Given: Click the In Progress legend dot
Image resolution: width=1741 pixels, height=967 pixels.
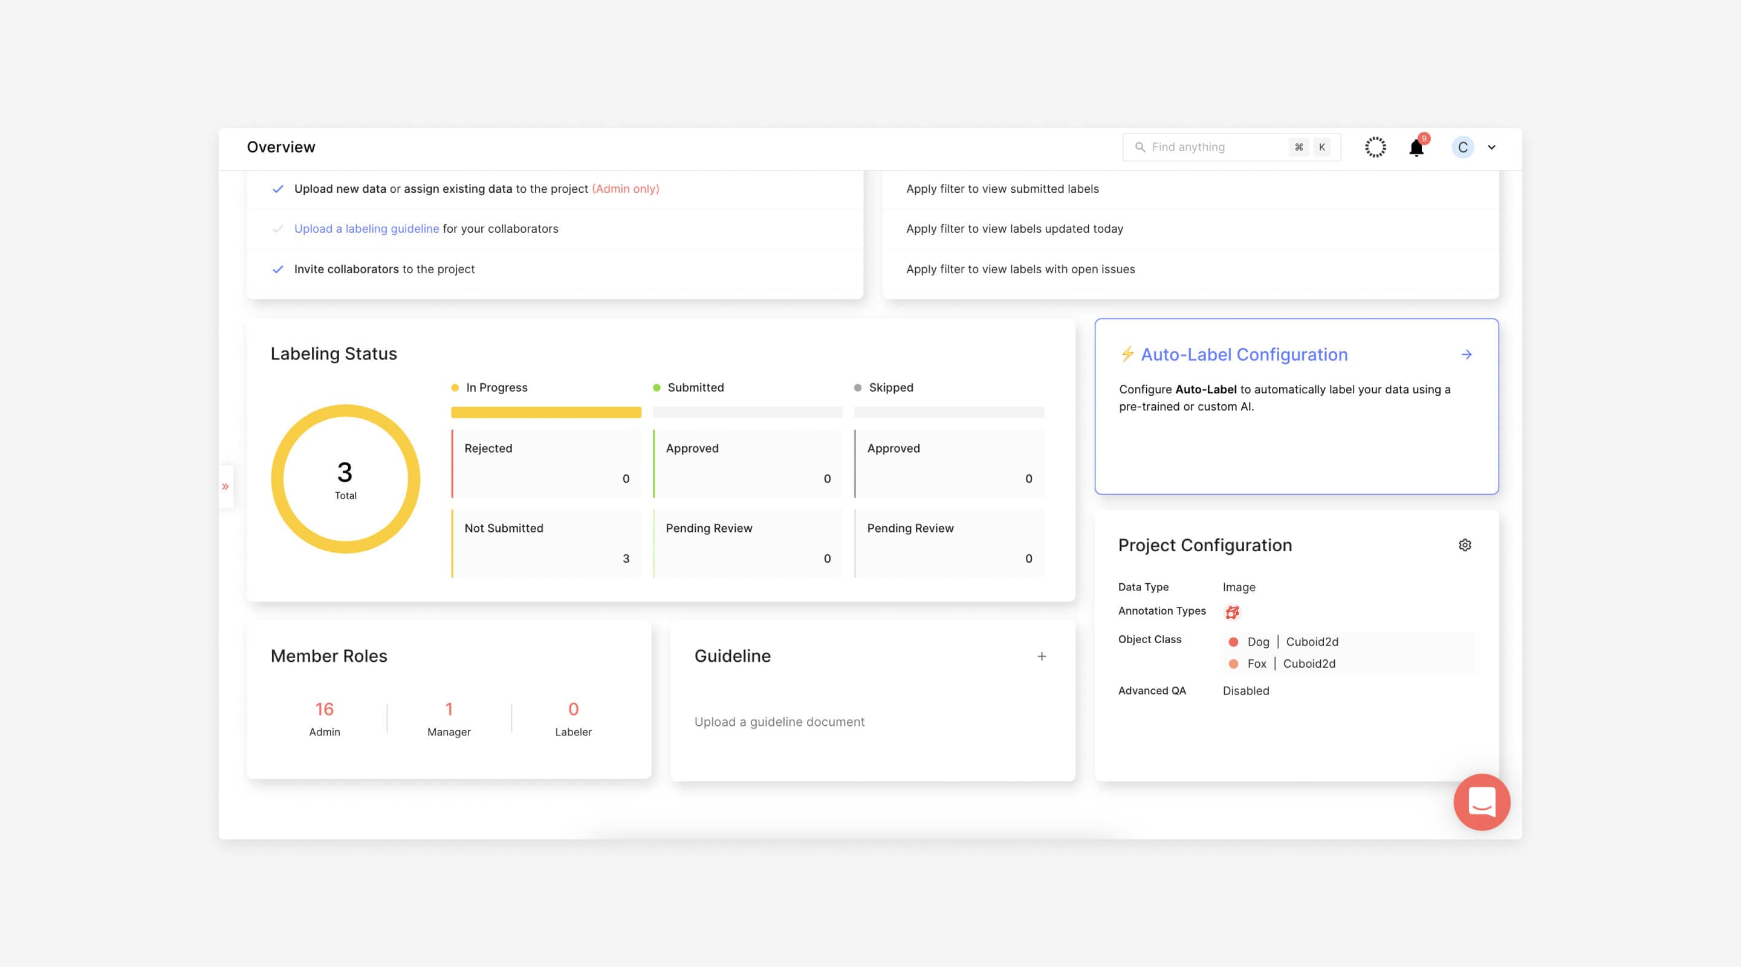Looking at the screenshot, I should click(455, 388).
